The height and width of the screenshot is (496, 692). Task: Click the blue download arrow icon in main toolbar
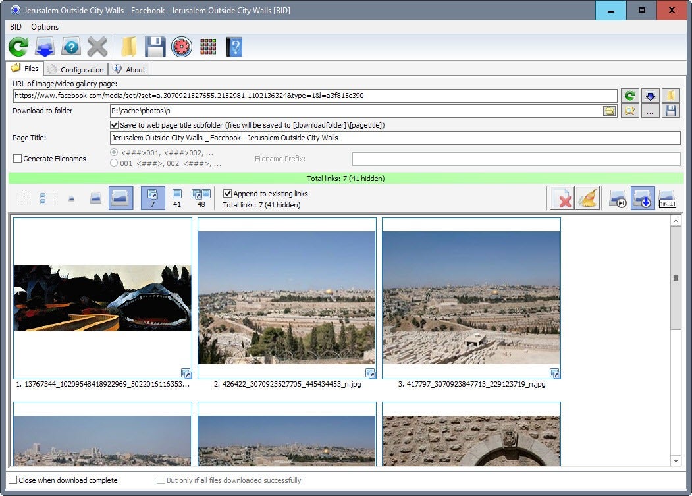pyautogui.click(x=45, y=47)
